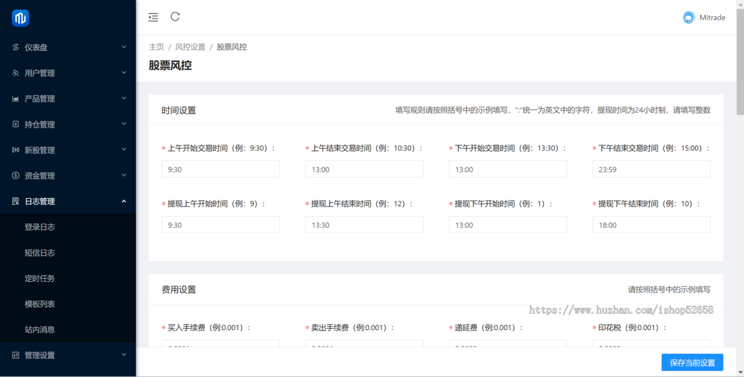This screenshot has width=744, height=377.
Task: Click the 股票风控 breadcrumb
Action: [232, 47]
